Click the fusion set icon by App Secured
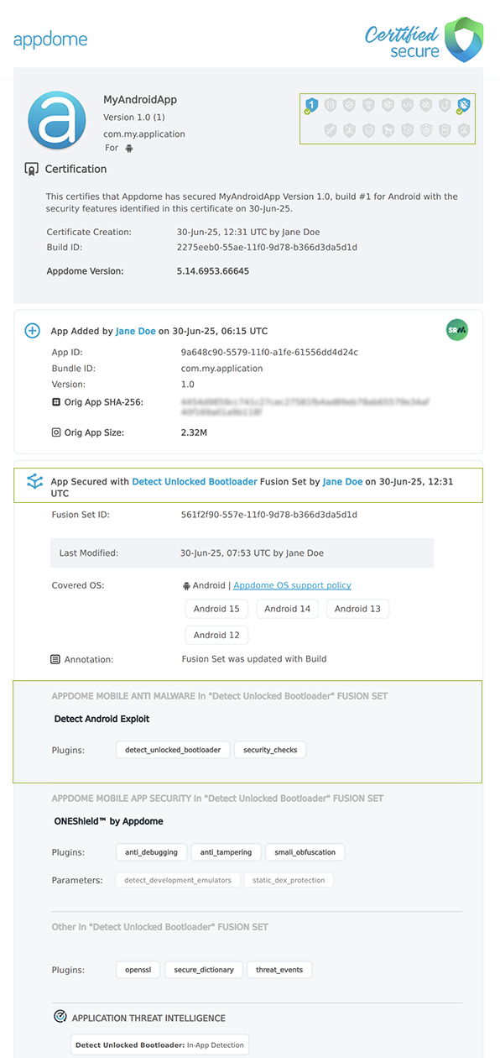The image size is (500, 1058). [34, 482]
